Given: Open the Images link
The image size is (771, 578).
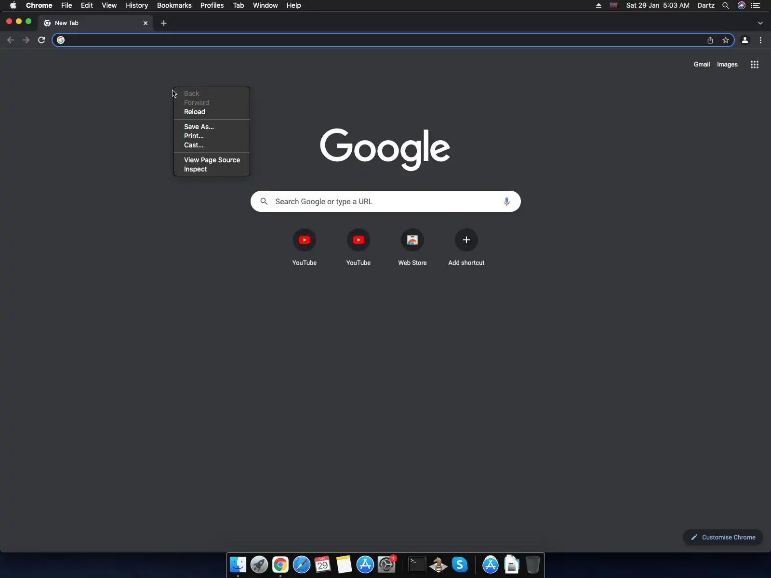Looking at the screenshot, I should 727,65.
